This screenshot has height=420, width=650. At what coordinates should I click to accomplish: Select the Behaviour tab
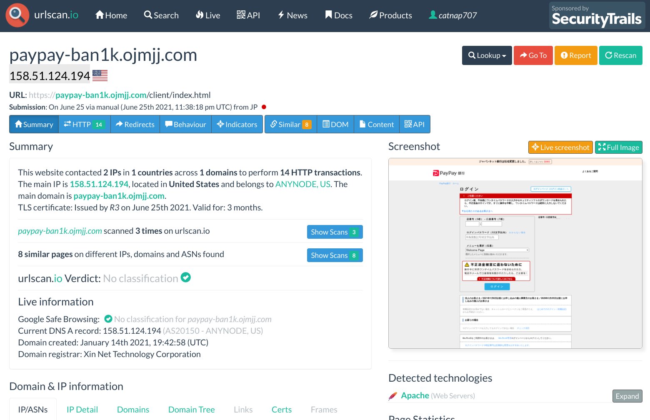tap(185, 124)
